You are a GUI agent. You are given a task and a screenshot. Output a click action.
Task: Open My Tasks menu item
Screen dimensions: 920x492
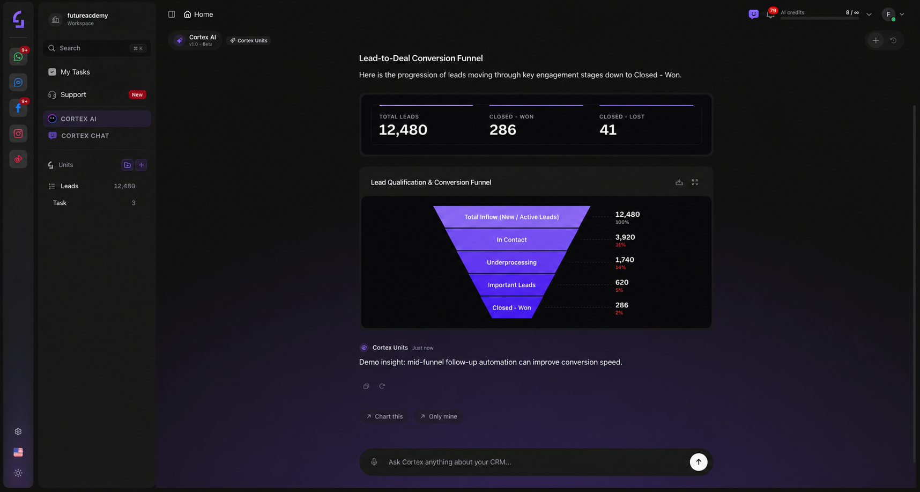pyautogui.click(x=97, y=72)
